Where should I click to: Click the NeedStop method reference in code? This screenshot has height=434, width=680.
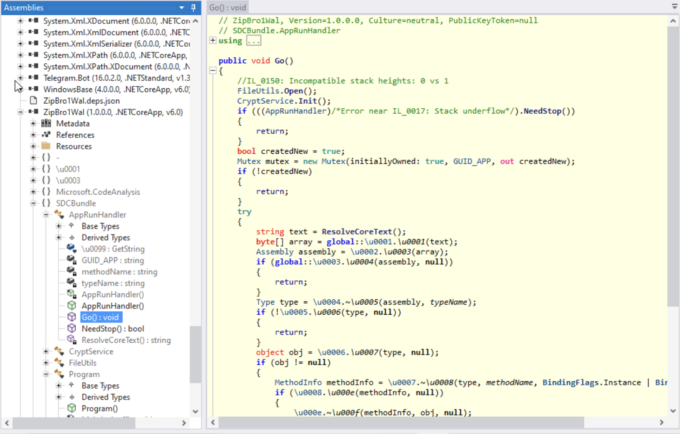pyautogui.click(x=542, y=111)
